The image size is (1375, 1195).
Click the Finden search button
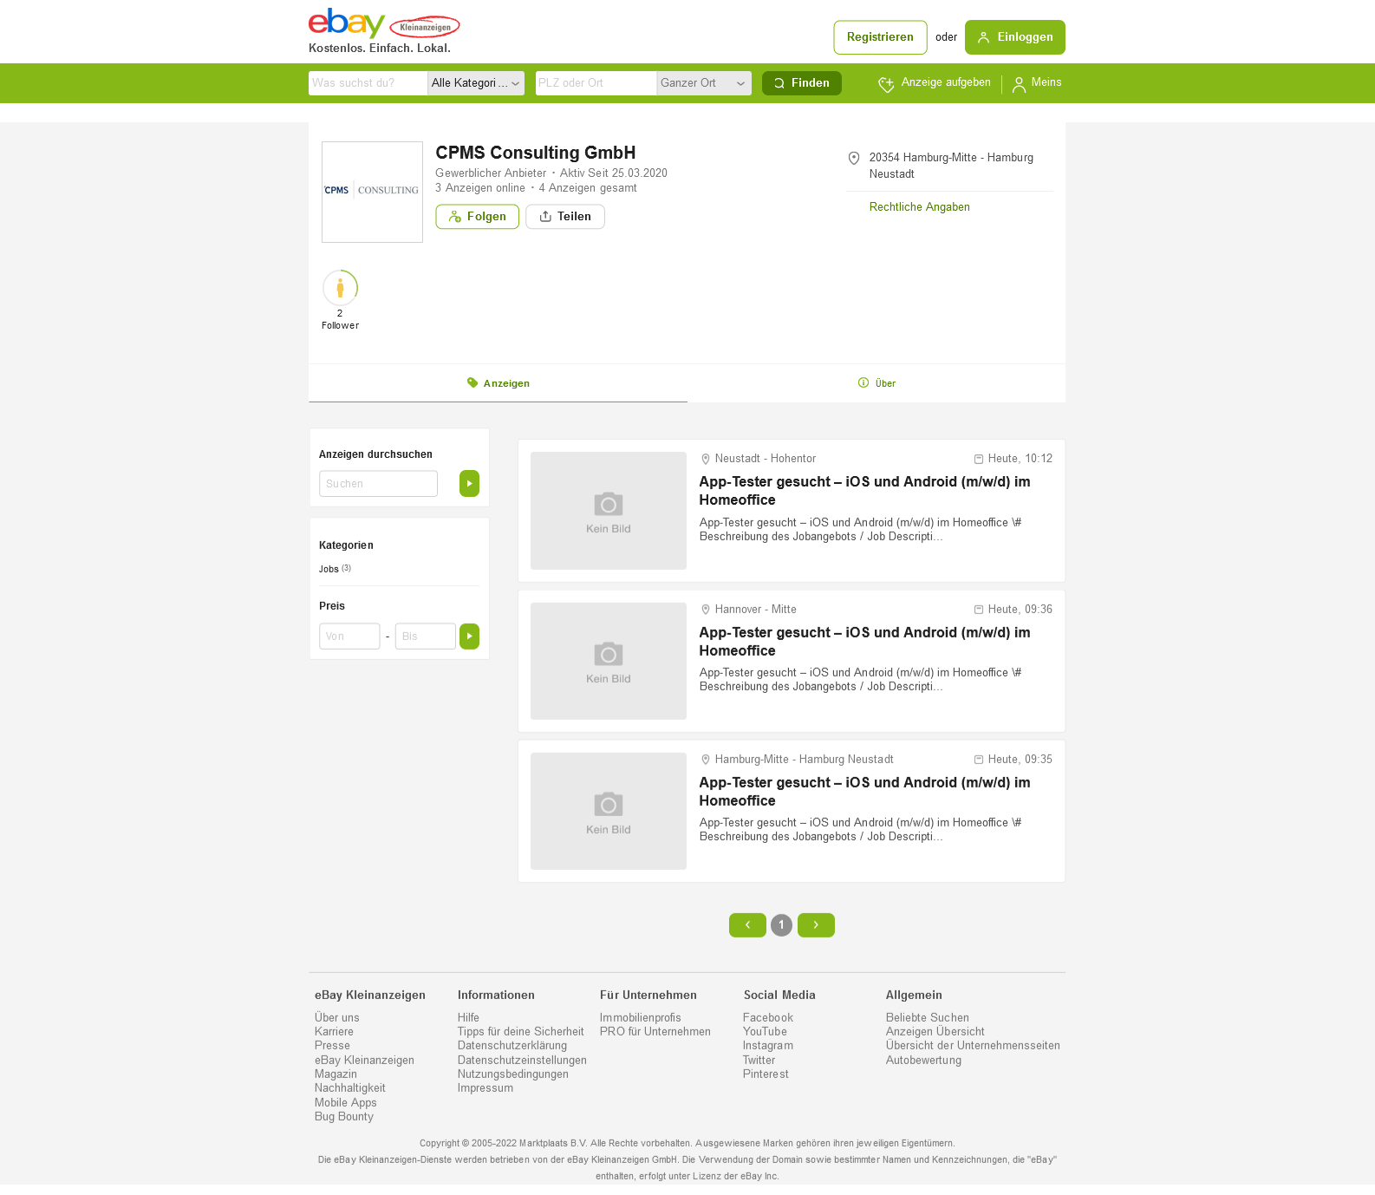[x=802, y=83]
